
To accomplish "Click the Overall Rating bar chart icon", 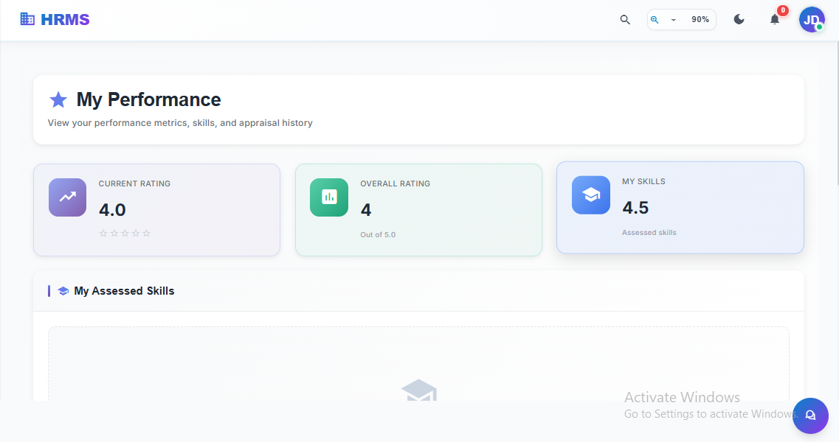I will coord(329,197).
